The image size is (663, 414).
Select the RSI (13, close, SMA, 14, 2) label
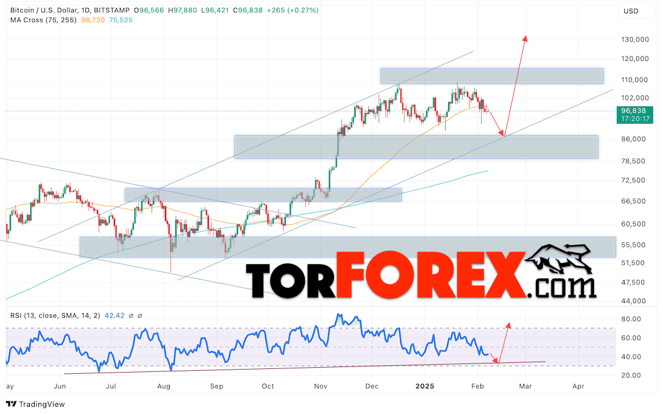tap(54, 315)
